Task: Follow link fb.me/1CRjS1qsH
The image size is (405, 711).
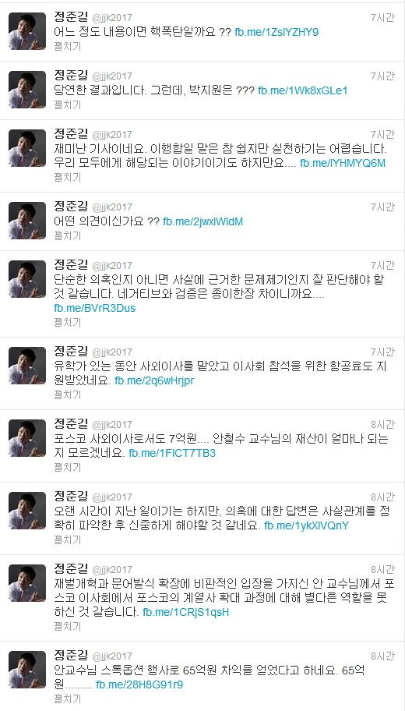Action: point(186,612)
